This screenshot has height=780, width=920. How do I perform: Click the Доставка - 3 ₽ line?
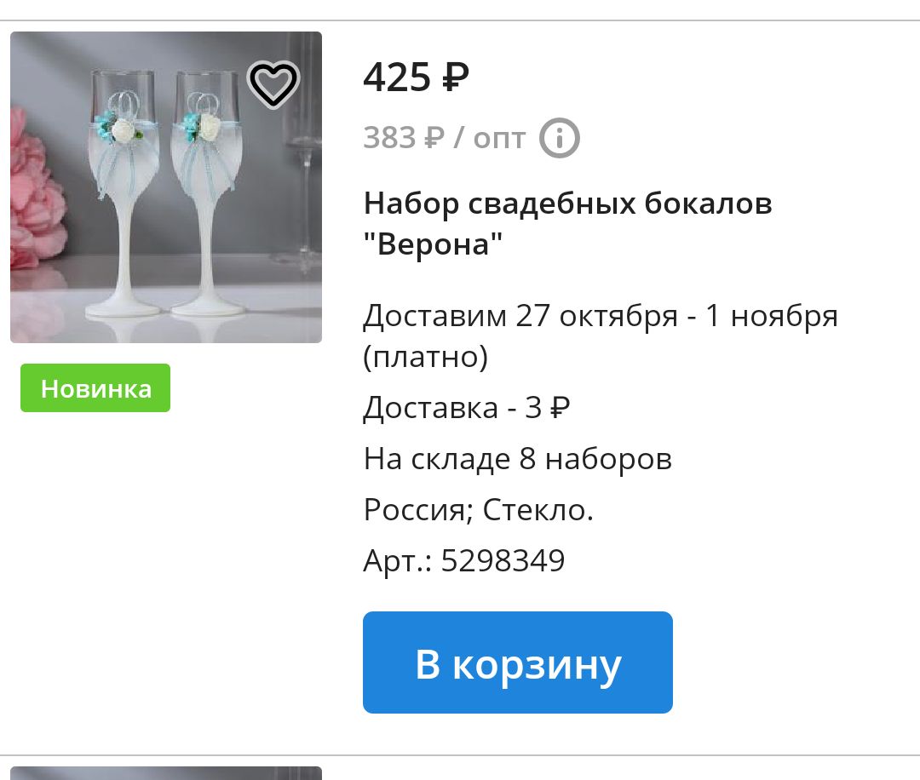467,407
